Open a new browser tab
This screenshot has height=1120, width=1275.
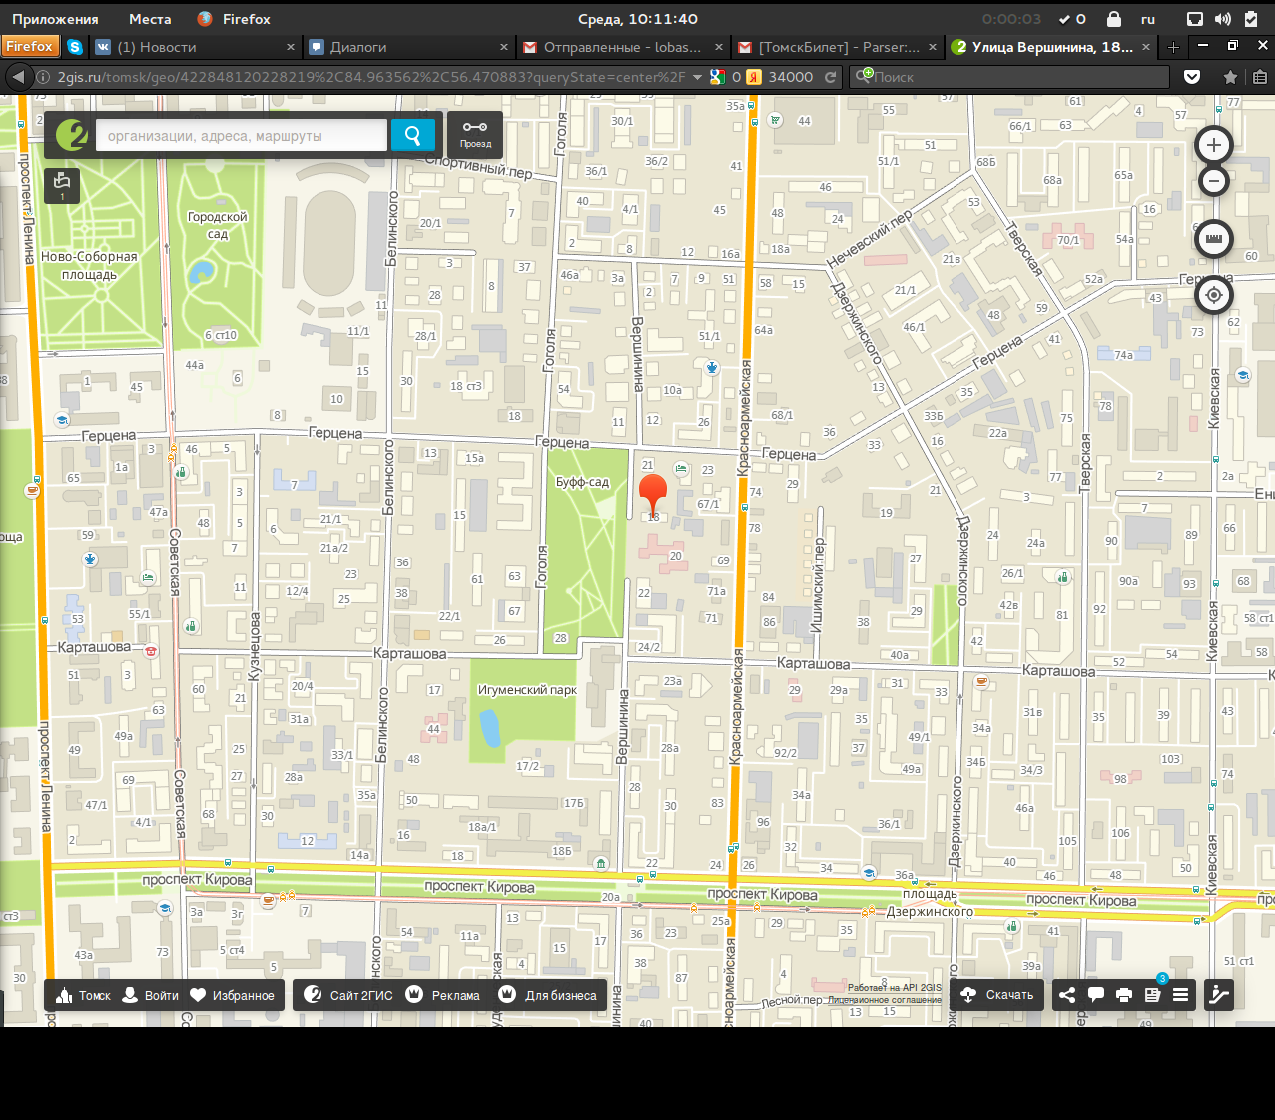(1173, 47)
